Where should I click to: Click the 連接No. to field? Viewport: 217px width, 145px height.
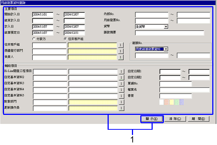pos(193,55)
